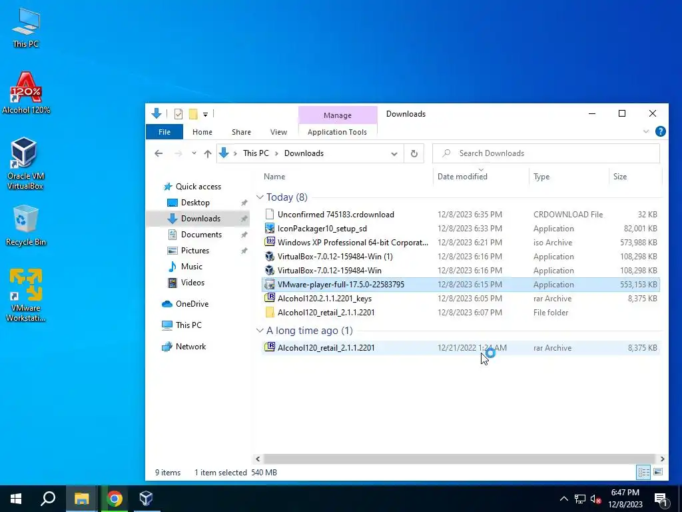Open the Recycle Bin icon
The image size is (682, 512).
point(26,225)
